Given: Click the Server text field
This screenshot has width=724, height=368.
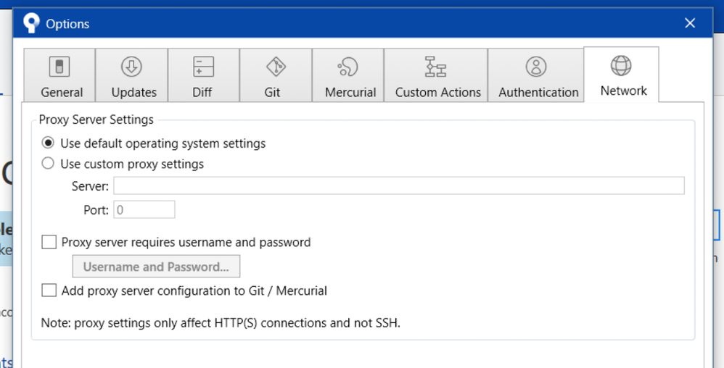Looking at the screenshot, I should (x=398, y=186).
